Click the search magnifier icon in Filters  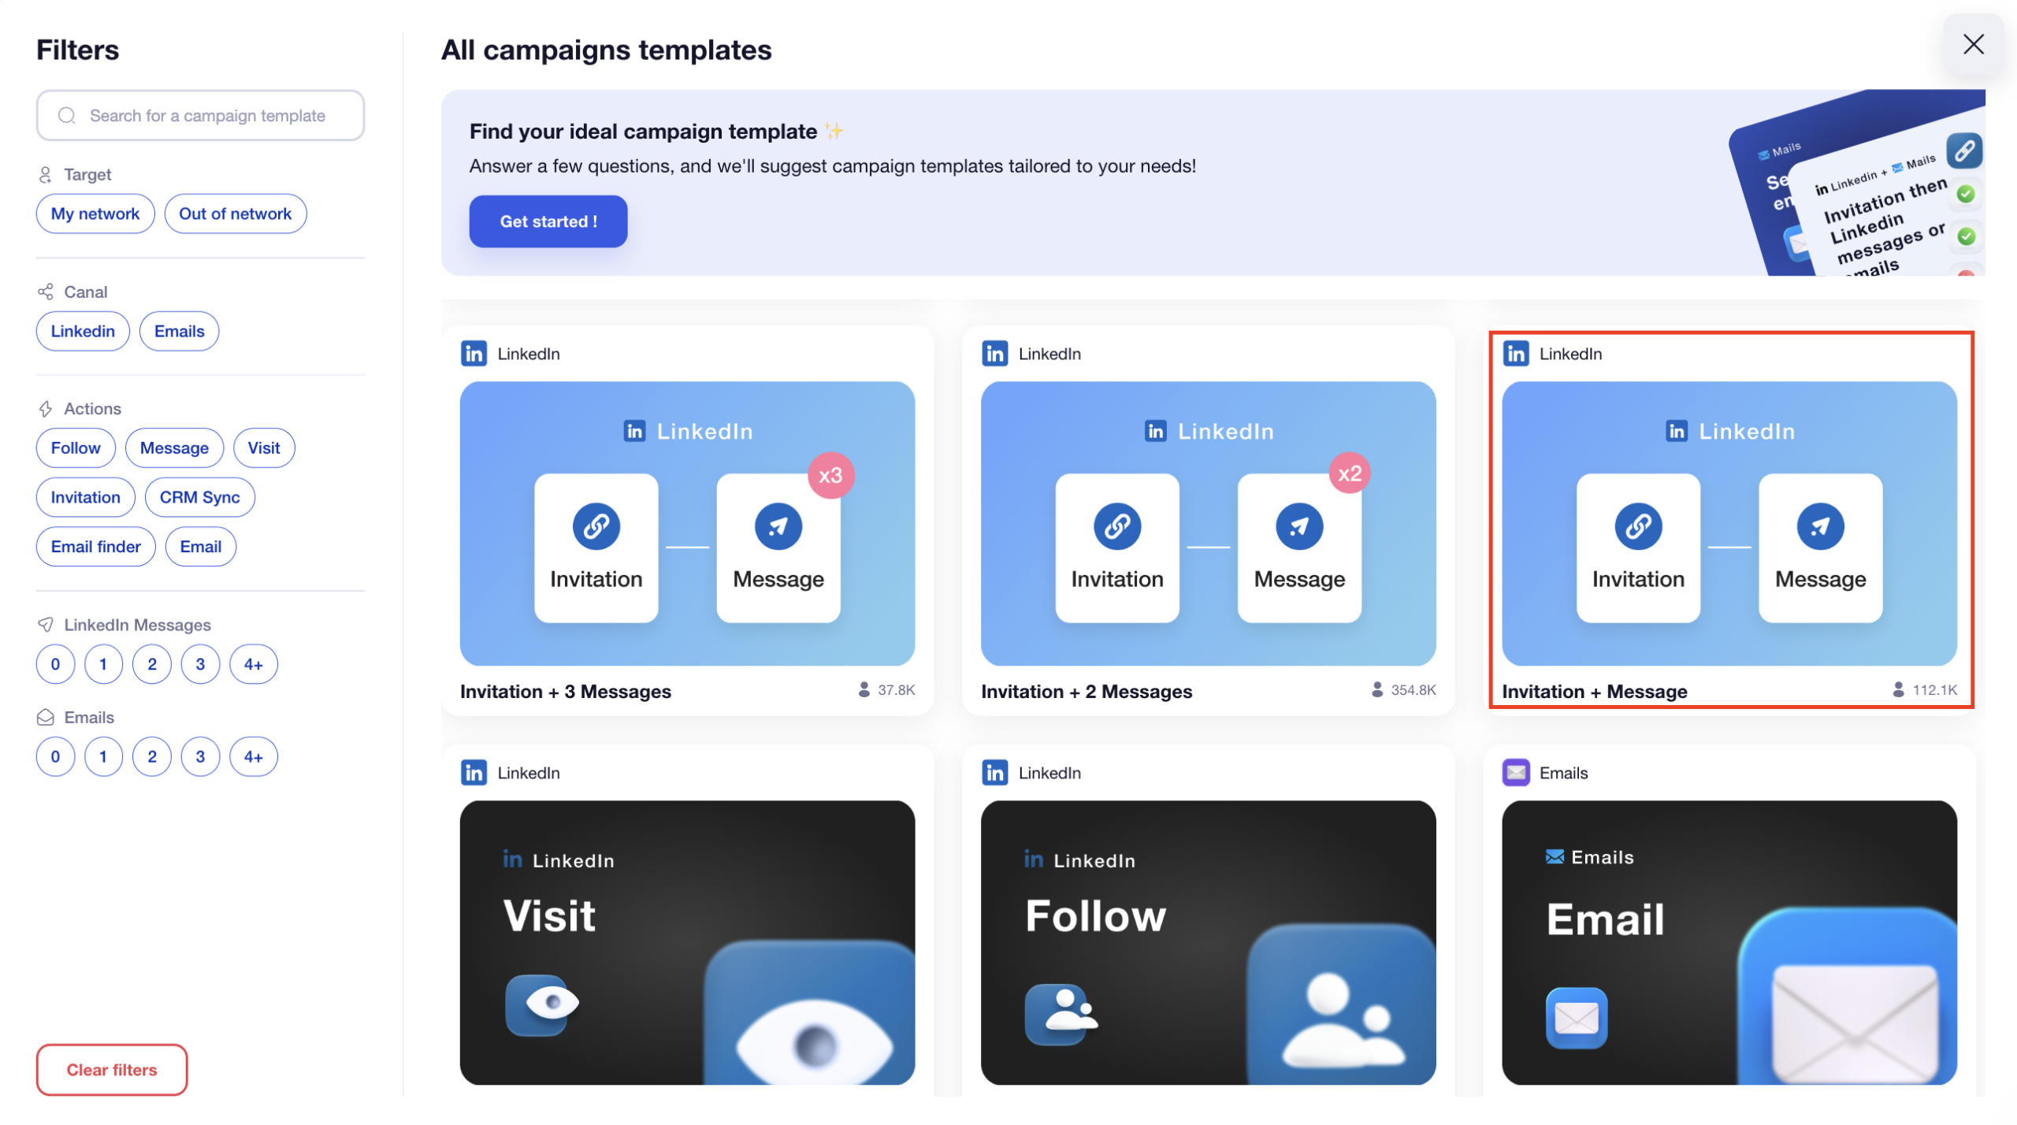(67, 115)
